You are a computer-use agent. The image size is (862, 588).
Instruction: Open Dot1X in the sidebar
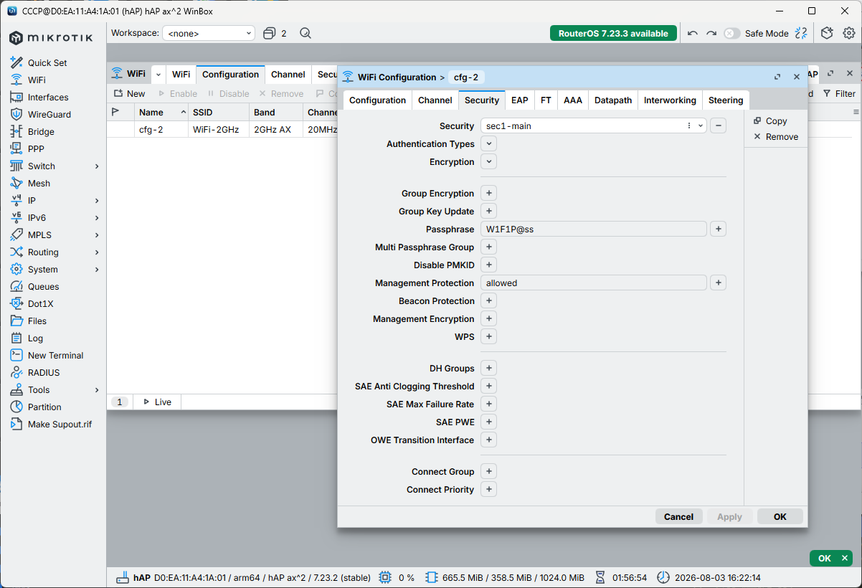click(40, 304)
